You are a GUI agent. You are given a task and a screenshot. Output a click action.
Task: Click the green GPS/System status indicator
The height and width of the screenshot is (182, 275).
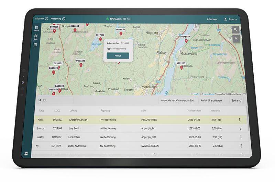click(108, 19)
